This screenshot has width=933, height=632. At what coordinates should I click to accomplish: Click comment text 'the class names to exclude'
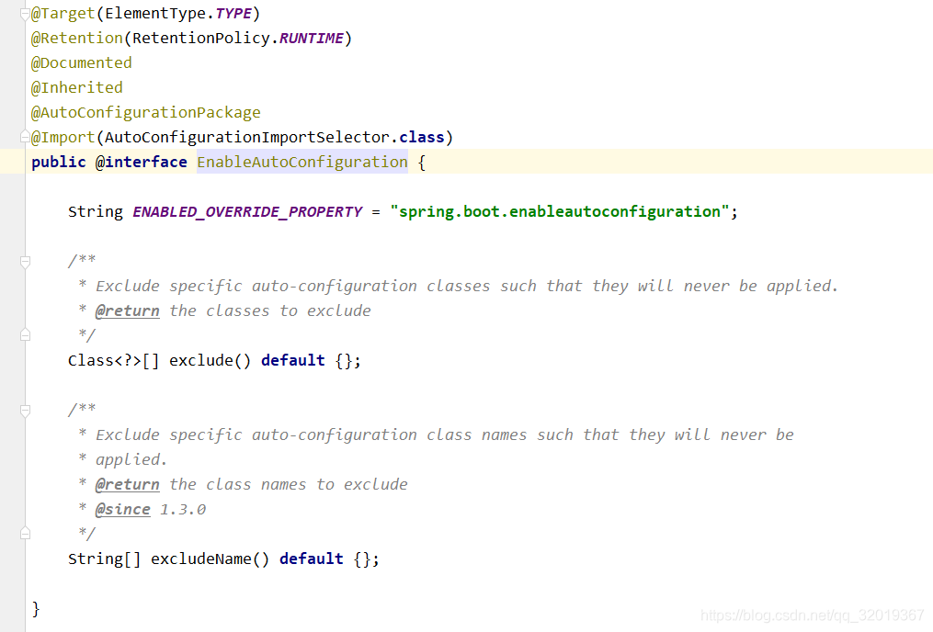coord(289,484)
